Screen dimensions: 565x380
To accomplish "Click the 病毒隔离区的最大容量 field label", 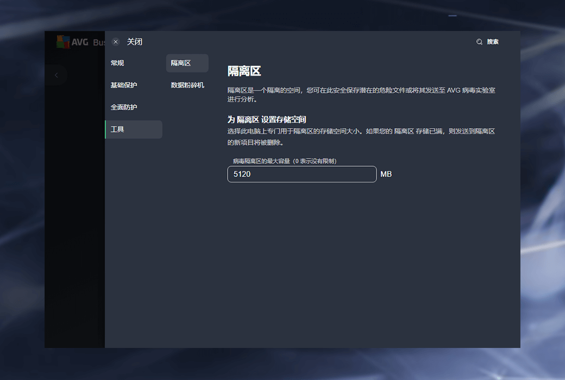I will (x=284, y=161).
